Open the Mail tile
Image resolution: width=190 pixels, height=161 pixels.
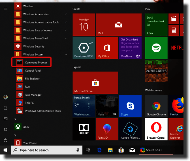(119, 25)
